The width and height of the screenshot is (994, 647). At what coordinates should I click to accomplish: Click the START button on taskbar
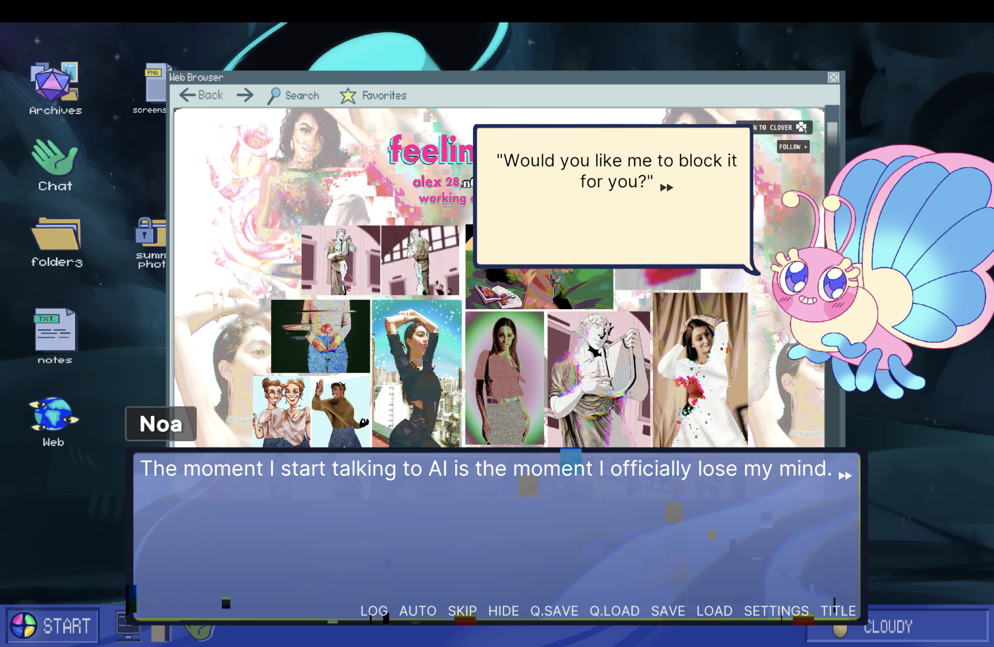(53, 626)
